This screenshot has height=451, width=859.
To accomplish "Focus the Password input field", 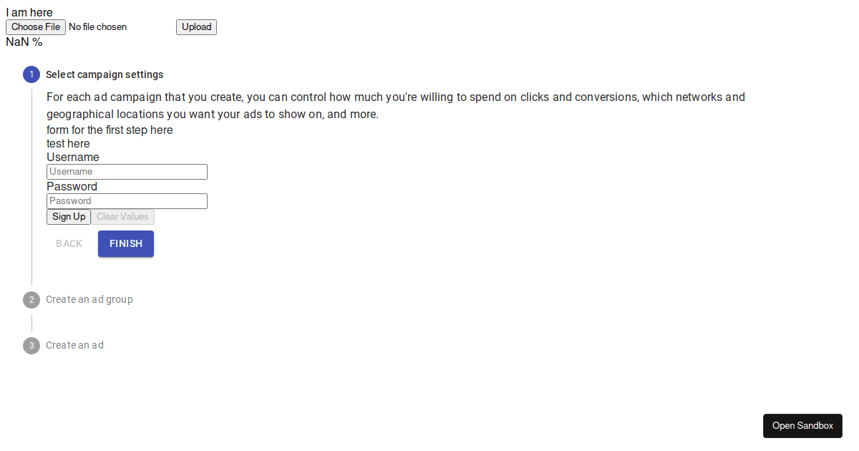I will tap(127, 201).
